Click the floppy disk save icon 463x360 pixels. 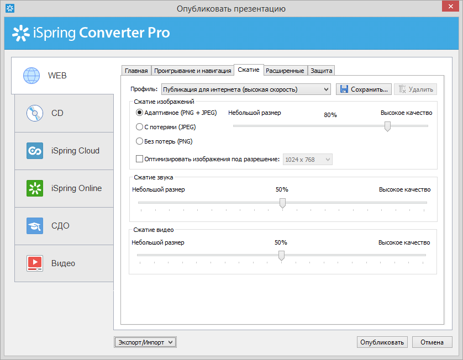coord(344,89)
